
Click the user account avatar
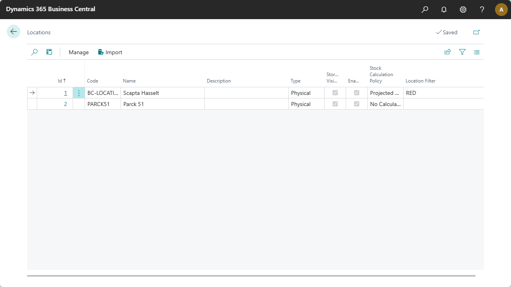pos(501,9)
